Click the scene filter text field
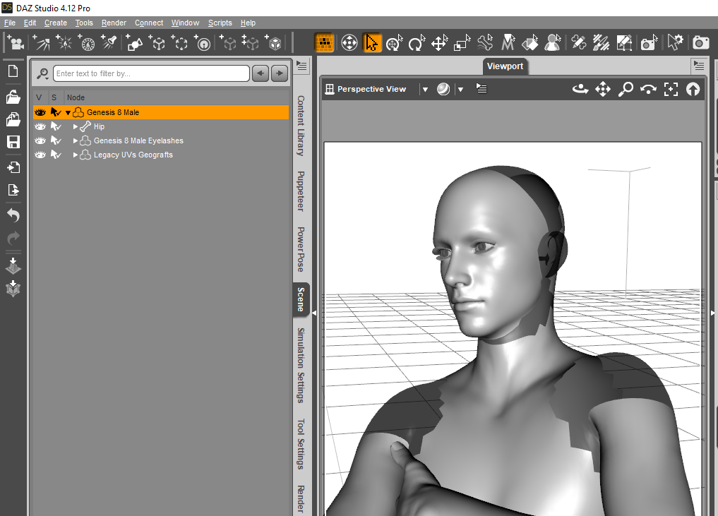Viewport: 718px width, 516px height. [151, 73]
